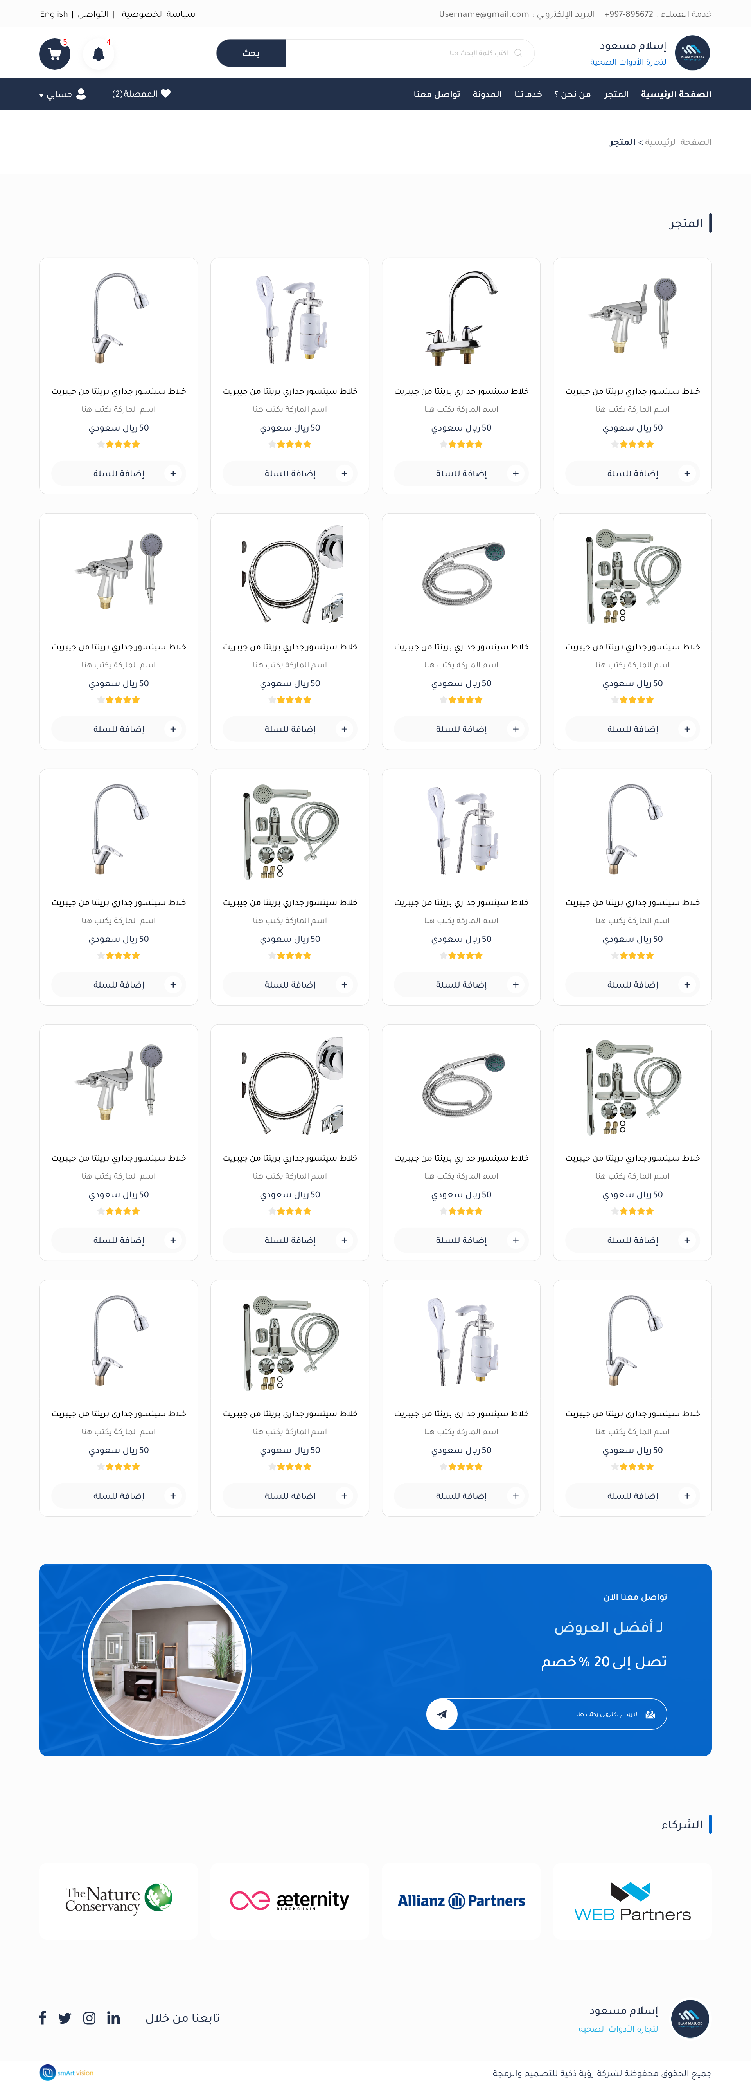Open the المتجر menu item in the navbar

616,94
